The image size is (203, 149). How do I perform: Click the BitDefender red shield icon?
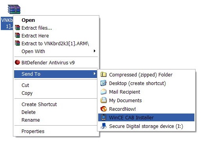(x=17, y=62)
